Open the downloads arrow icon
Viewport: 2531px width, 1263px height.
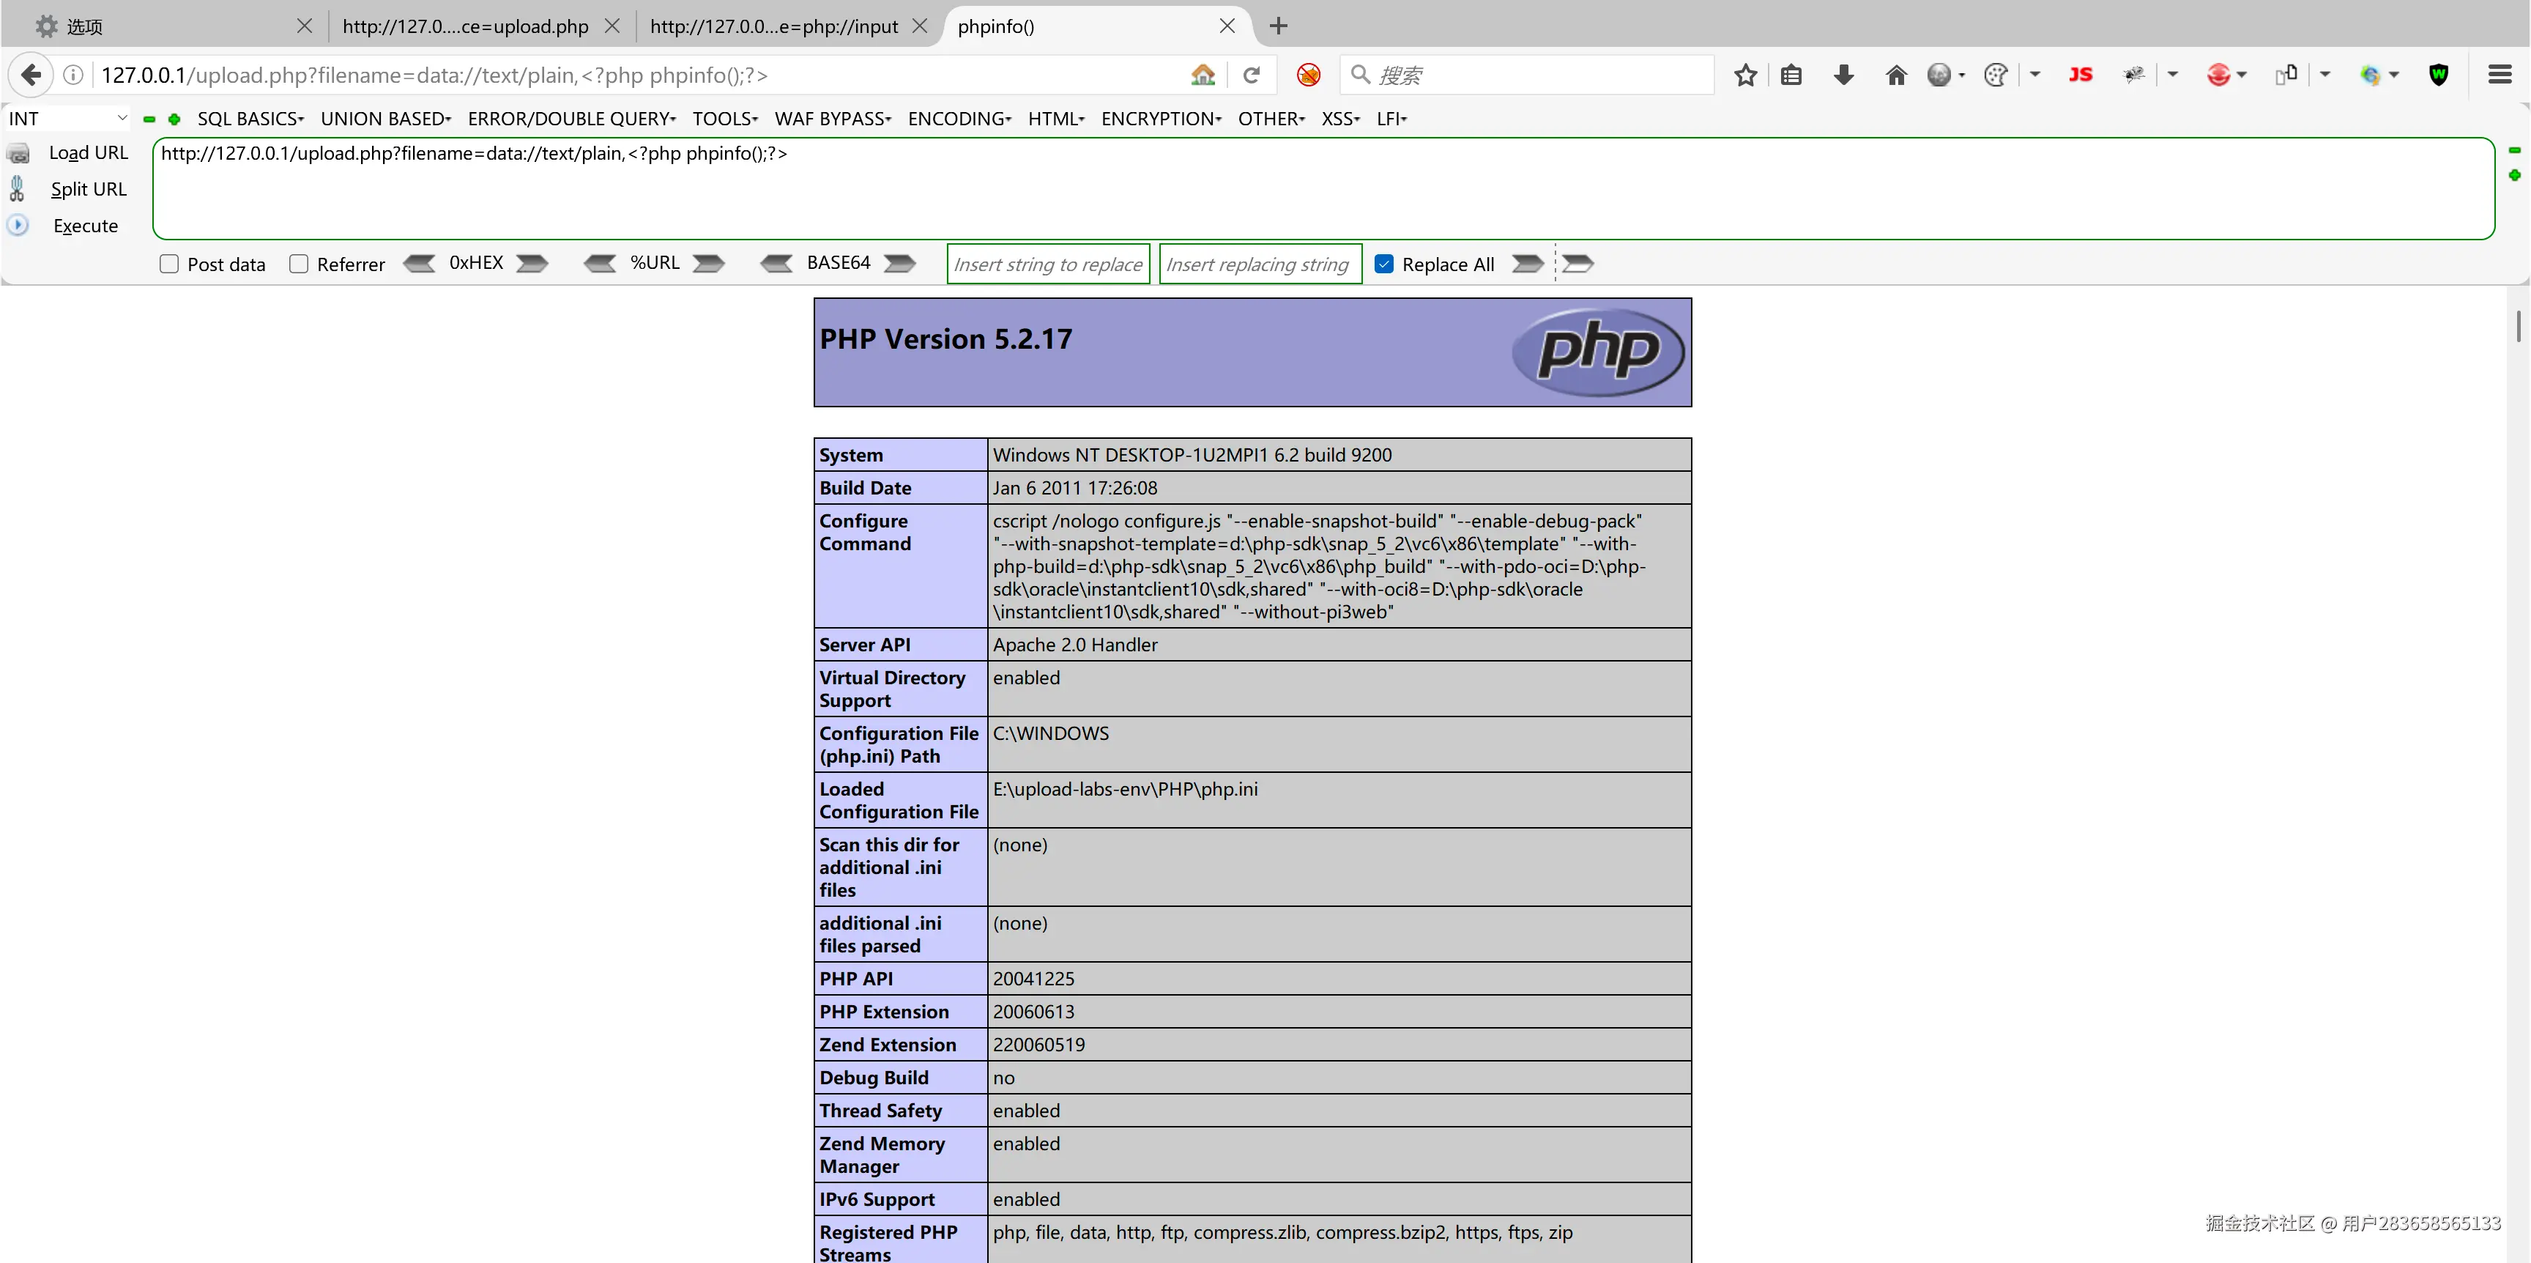click(x=1843, y=75)
